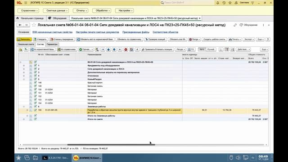288x162 pixels.
Task: Move position up with blue arrow icon
Action: (x=108, y=49)
